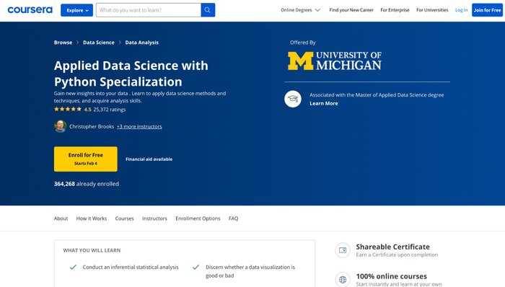
Task: Click the Enroll for Free button
Action: tap(86, 159)
